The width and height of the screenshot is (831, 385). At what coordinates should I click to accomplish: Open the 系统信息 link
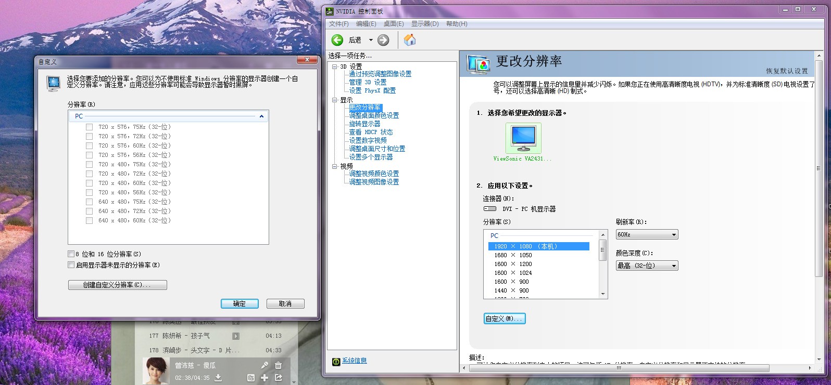click(x=355, y=361)
